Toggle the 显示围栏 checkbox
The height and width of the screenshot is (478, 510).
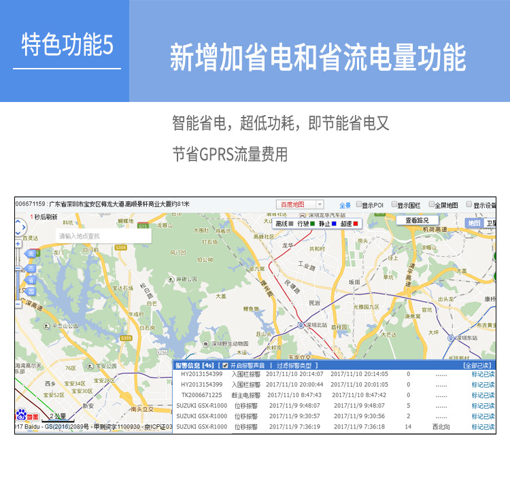(x=394, y=205)
